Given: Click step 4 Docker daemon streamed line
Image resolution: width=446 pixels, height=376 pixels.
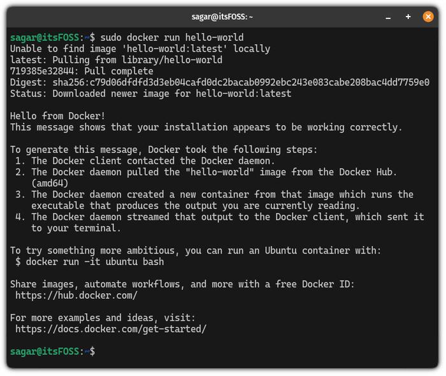Looking at the screenshot, I should click(x=220, y=217).
